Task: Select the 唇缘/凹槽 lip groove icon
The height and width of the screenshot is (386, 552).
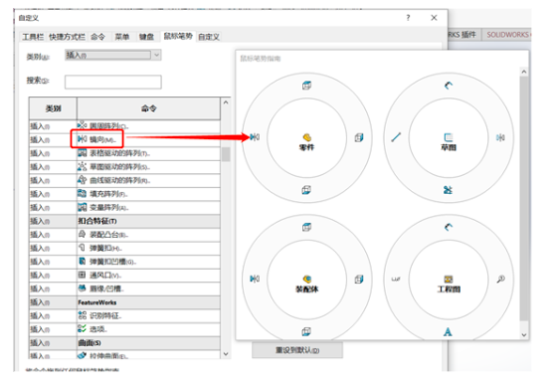Action: pos(82,289)
